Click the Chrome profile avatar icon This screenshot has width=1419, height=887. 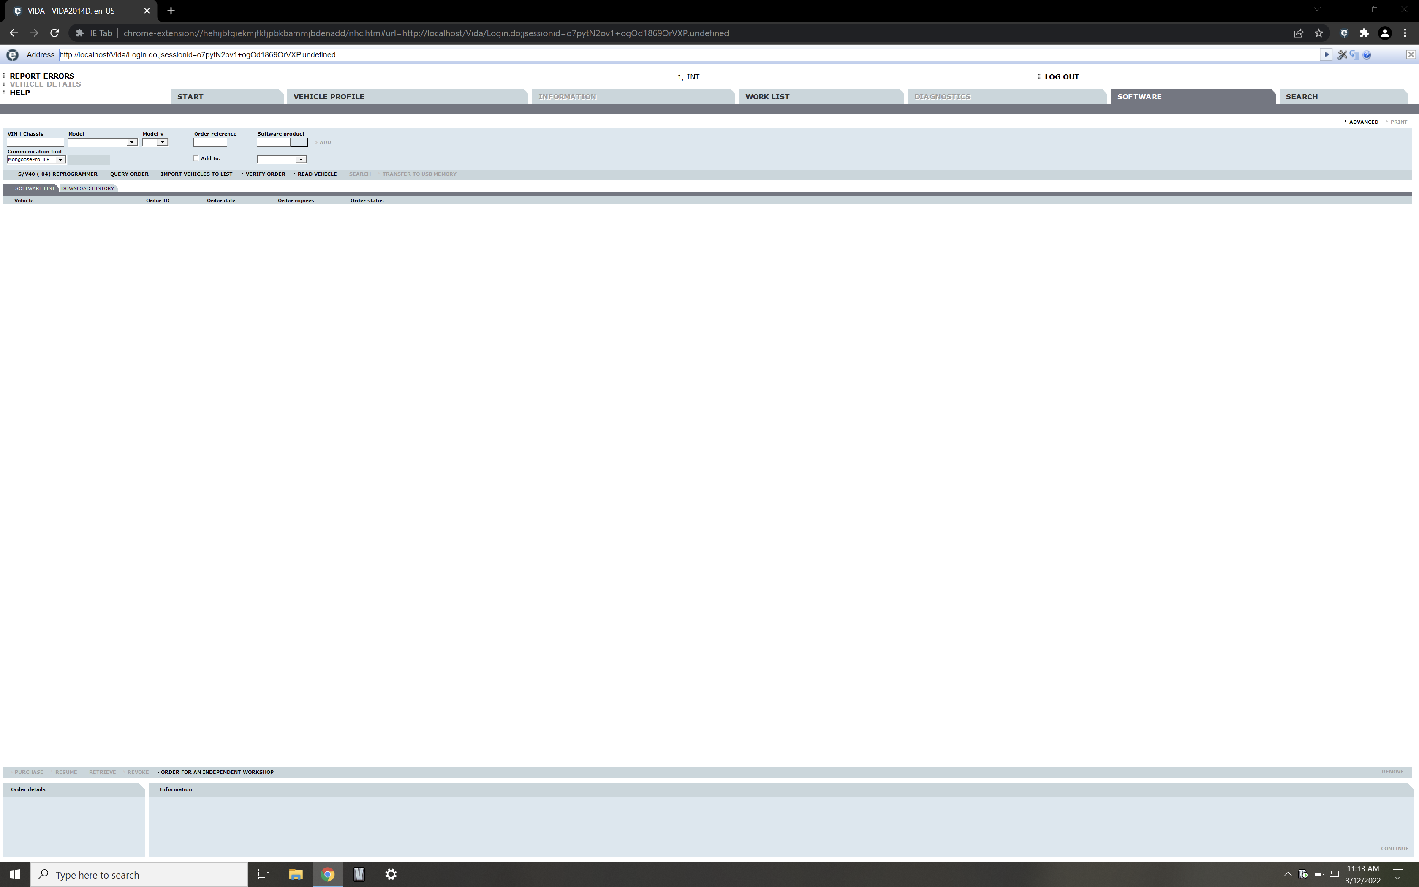click(x=1385, y=33)
